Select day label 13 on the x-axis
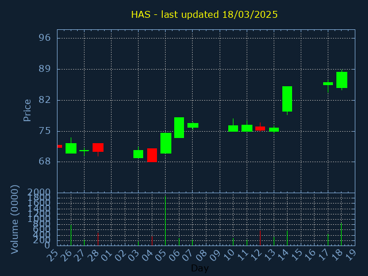The image size is (368, 276). [269, 255]
